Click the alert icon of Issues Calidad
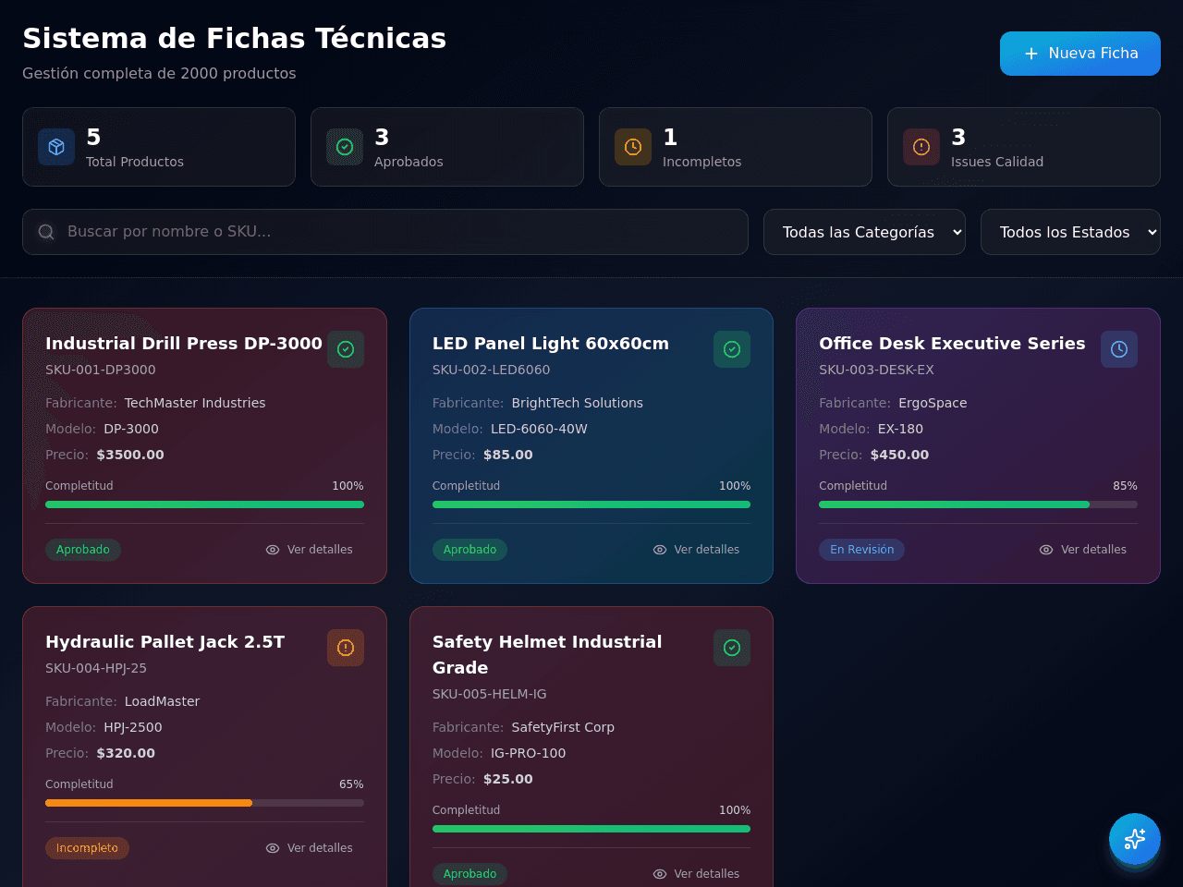Image resolution: width=1183 pixels, height=887 pixels. [x=921, y=147]
